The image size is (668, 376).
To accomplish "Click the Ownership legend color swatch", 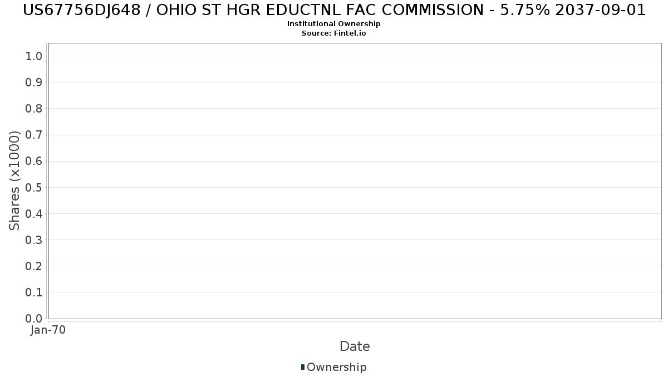I will click(x=303, y=367).
